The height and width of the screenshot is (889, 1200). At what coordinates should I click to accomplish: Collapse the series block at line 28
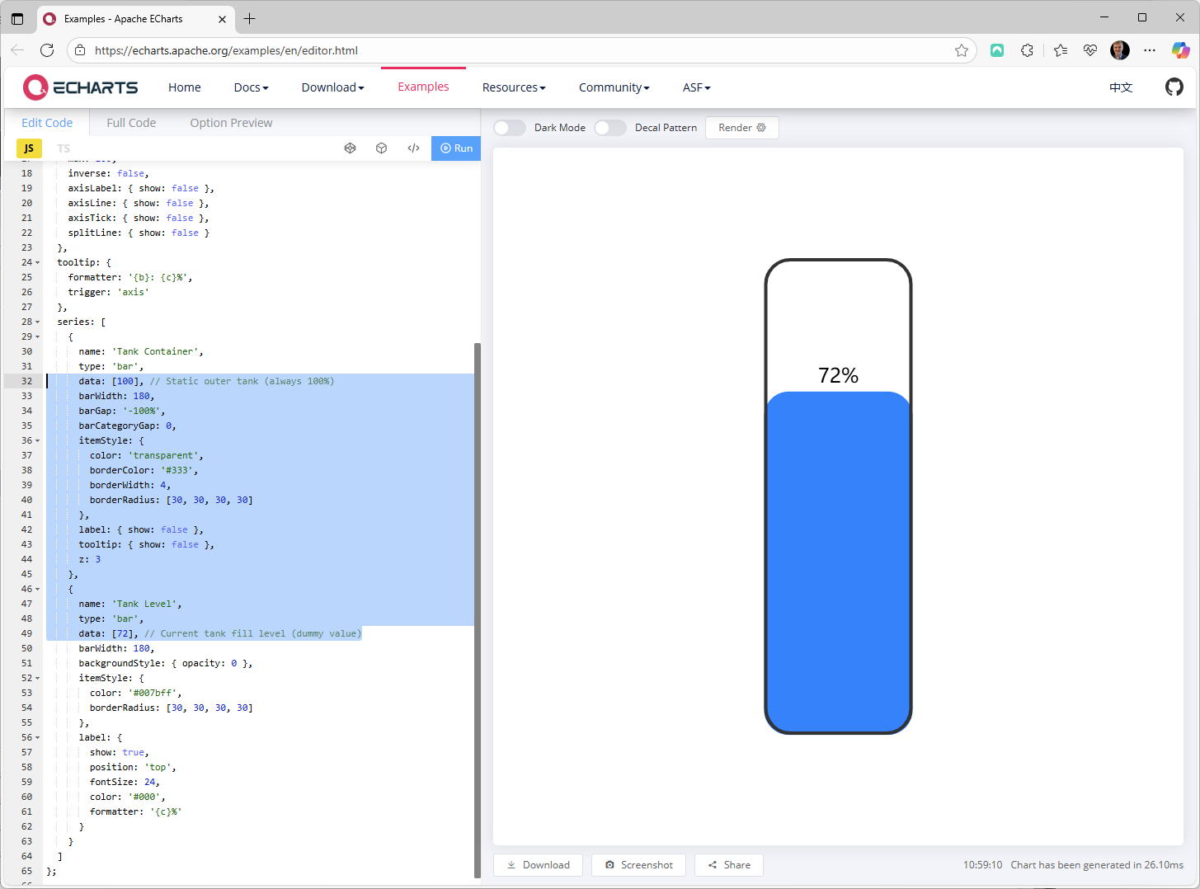coord(38,322)
